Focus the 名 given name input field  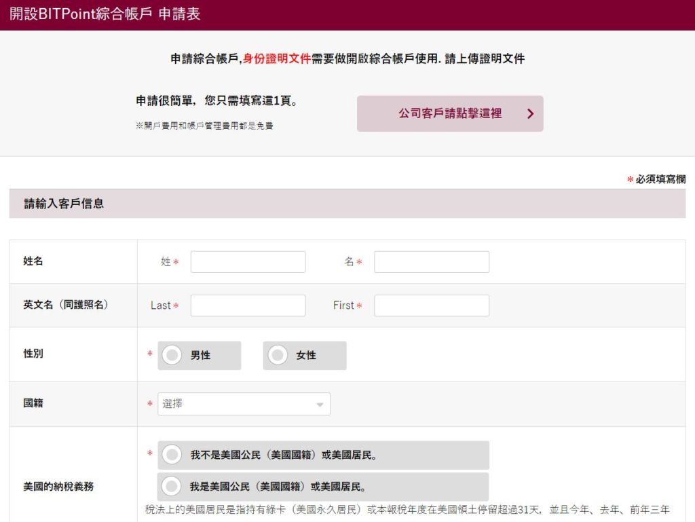click(431, 262)
